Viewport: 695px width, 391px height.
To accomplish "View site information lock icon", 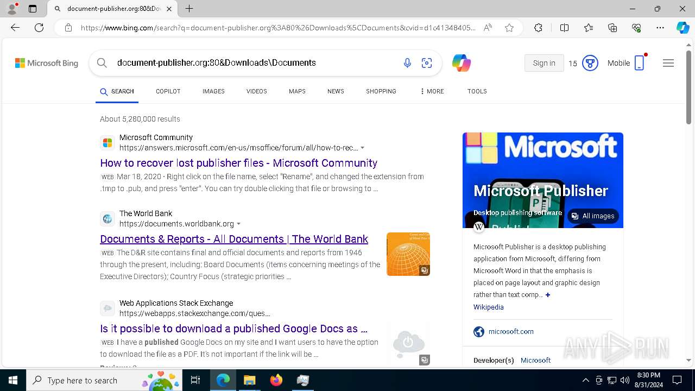I will pyautogui.click(x=68, y=28).
